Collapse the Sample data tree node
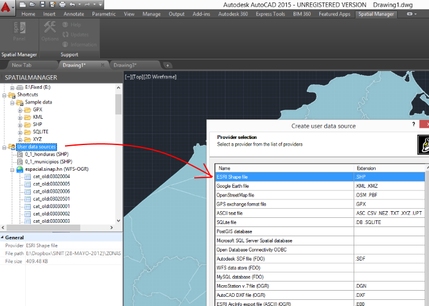This screenshot has height=306, width=429. 12,103
